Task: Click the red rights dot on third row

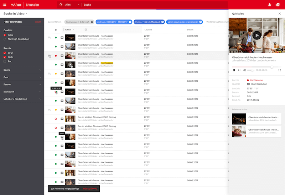Action: [56, 56]
